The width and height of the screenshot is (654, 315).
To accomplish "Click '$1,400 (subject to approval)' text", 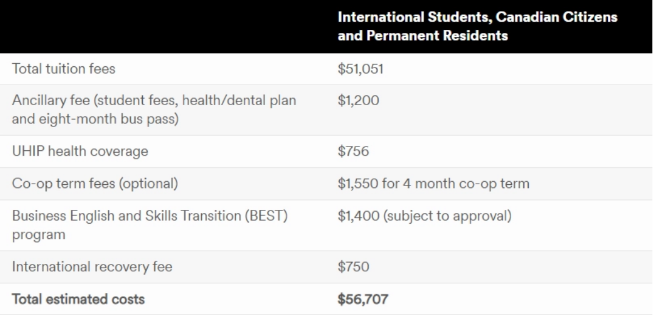I will pyautogui.click(x=424, y=216).
